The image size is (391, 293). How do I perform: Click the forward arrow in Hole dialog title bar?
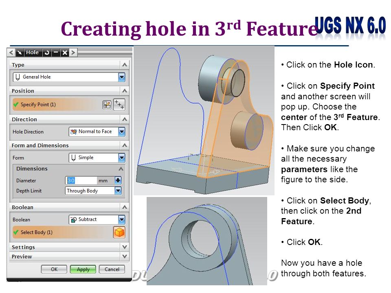(73, 52)
